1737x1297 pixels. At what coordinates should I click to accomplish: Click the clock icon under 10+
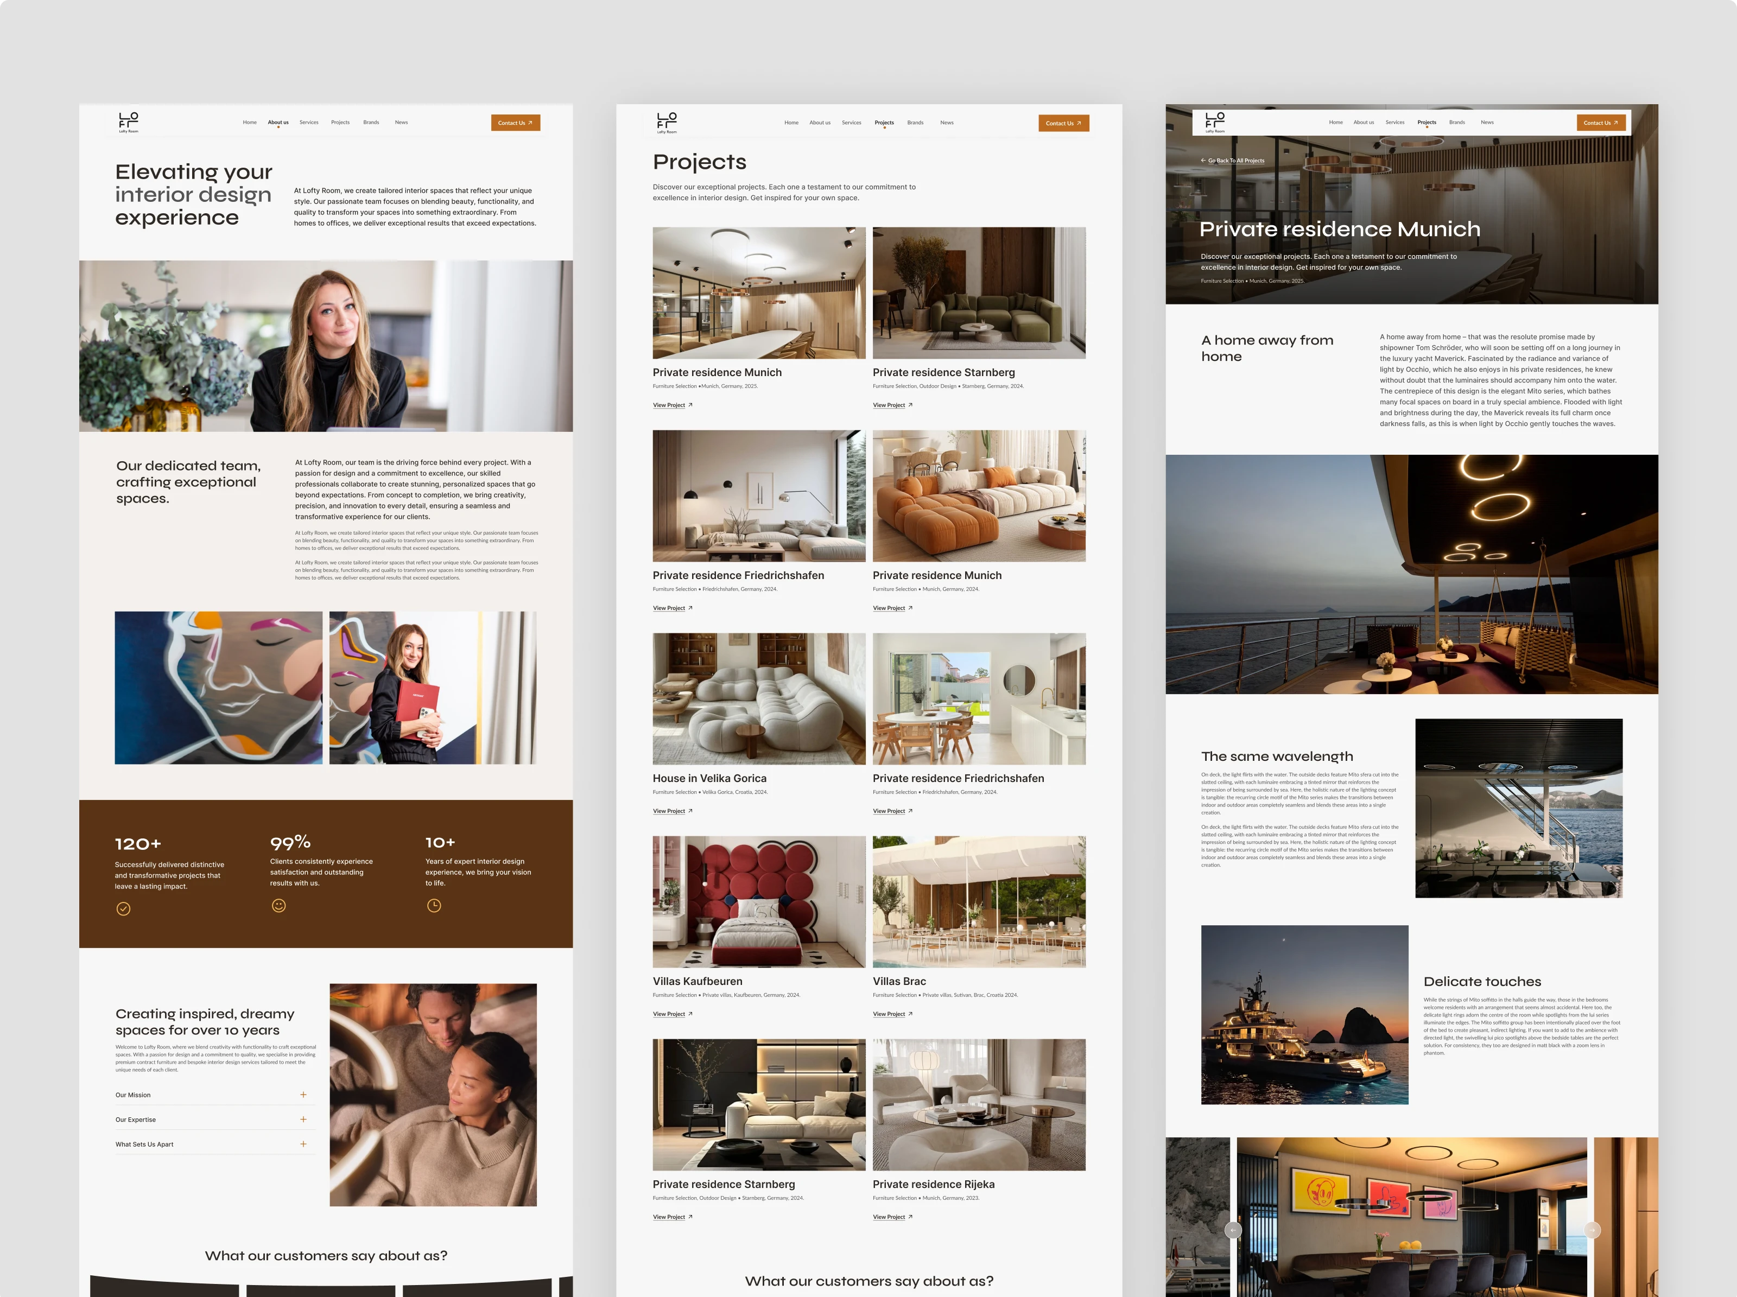[x=434, y=905]
